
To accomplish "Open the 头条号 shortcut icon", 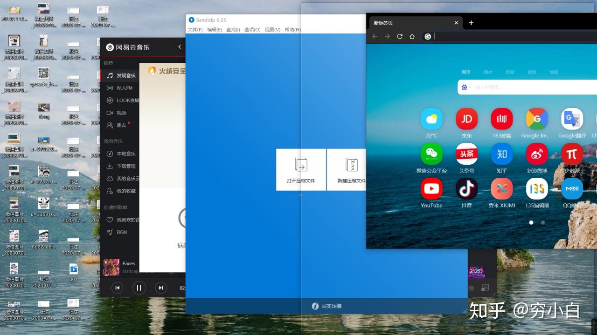I will 466,154.
